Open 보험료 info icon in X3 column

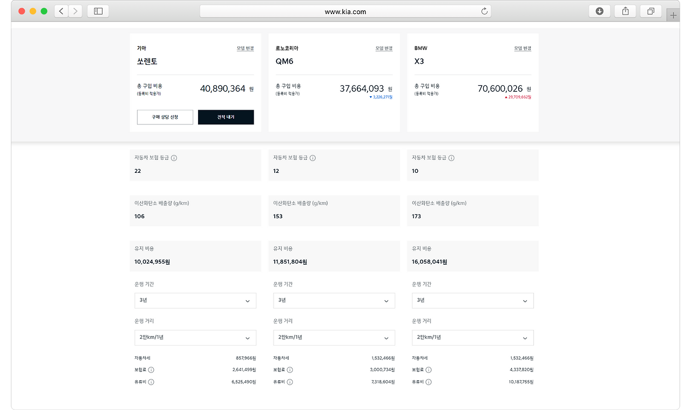pos(429,370)
